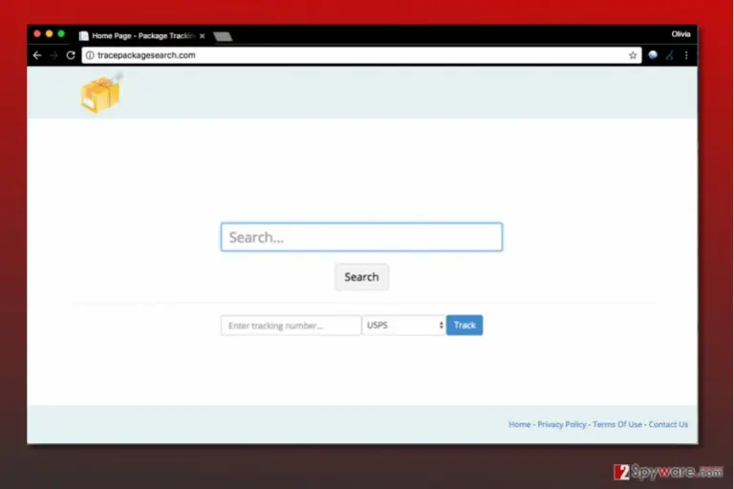The height and width of the screenshot is (489, 734).
Task: Close the Home Page - Package Tracking tab
Action: pyautogui.click(x=203, y=36)
